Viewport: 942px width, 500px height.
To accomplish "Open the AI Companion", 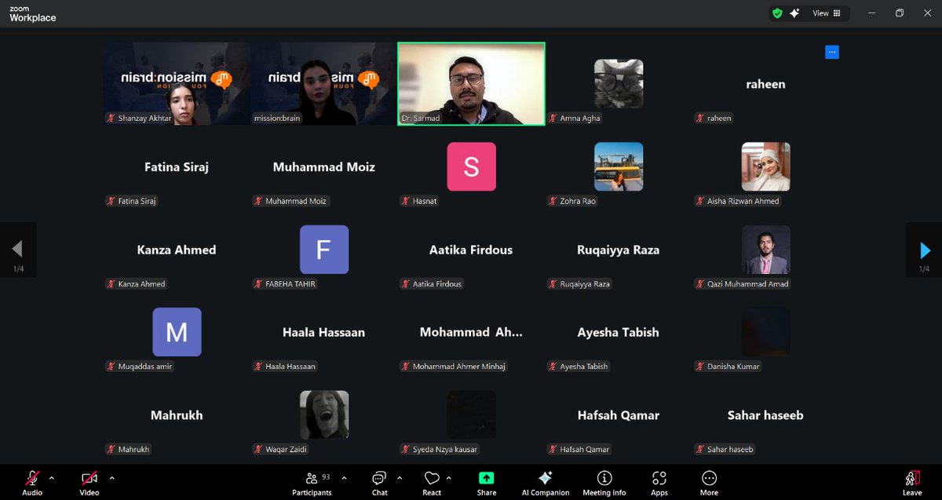I will click(546, 483).
